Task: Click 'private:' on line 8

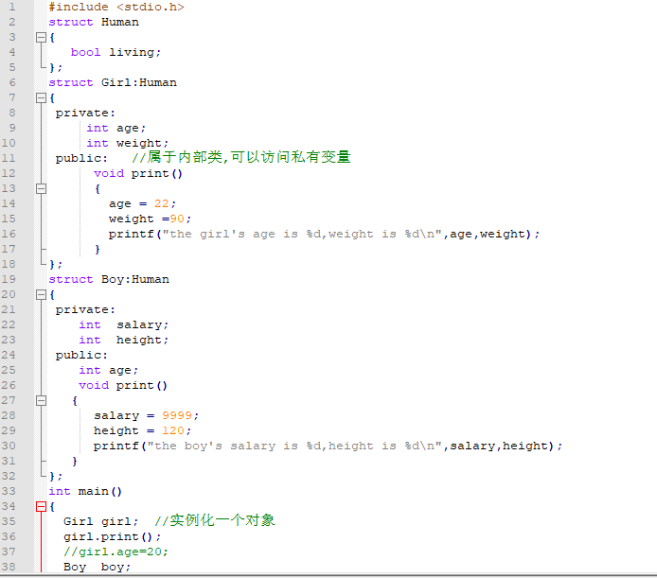Action: coord(85,114)
